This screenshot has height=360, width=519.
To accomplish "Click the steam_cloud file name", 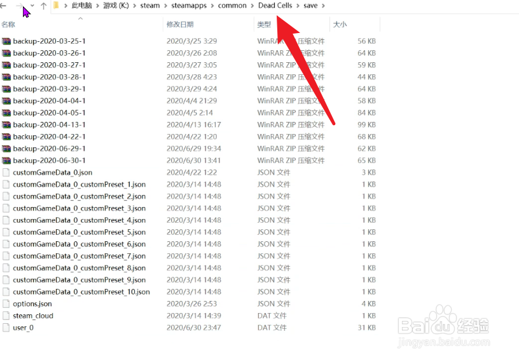I will coord(33,316).
